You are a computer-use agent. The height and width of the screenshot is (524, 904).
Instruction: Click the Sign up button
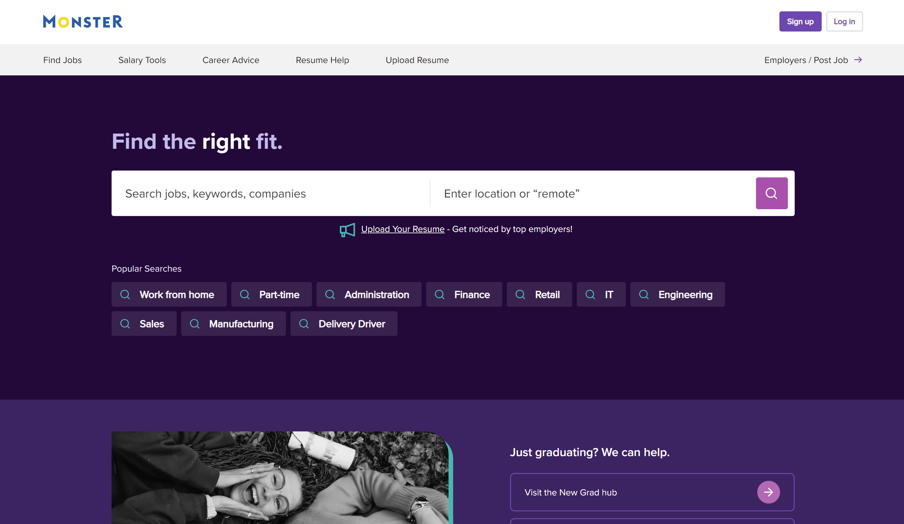pos(800,21)
